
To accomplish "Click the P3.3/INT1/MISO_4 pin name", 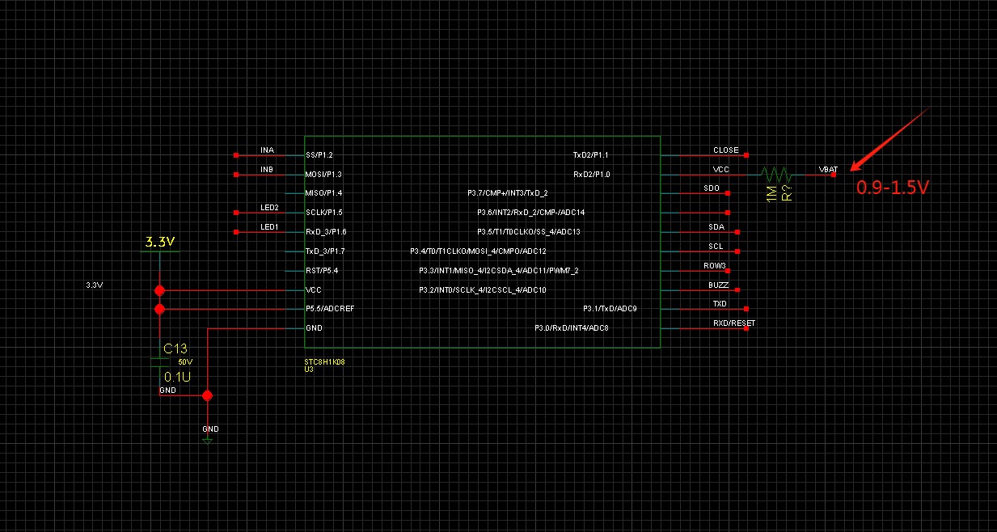I will (x=498, y=271).
